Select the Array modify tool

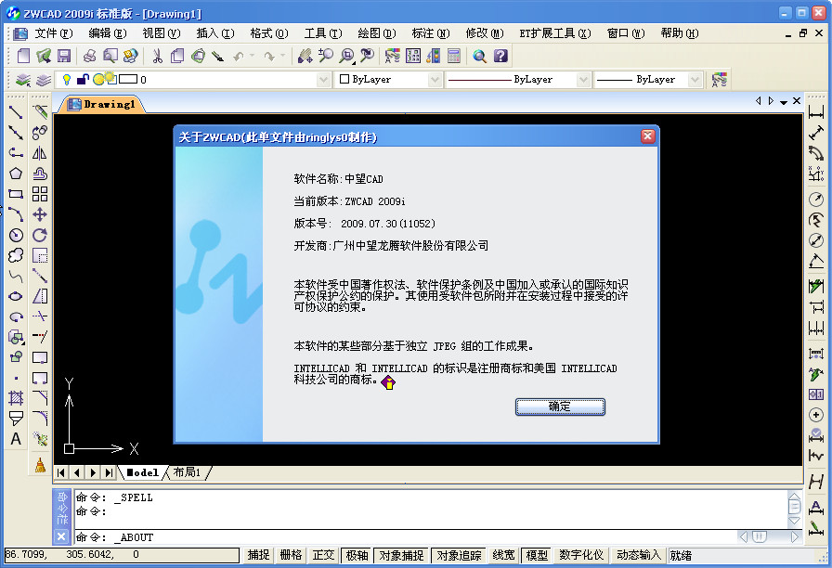tap(40, 194)
